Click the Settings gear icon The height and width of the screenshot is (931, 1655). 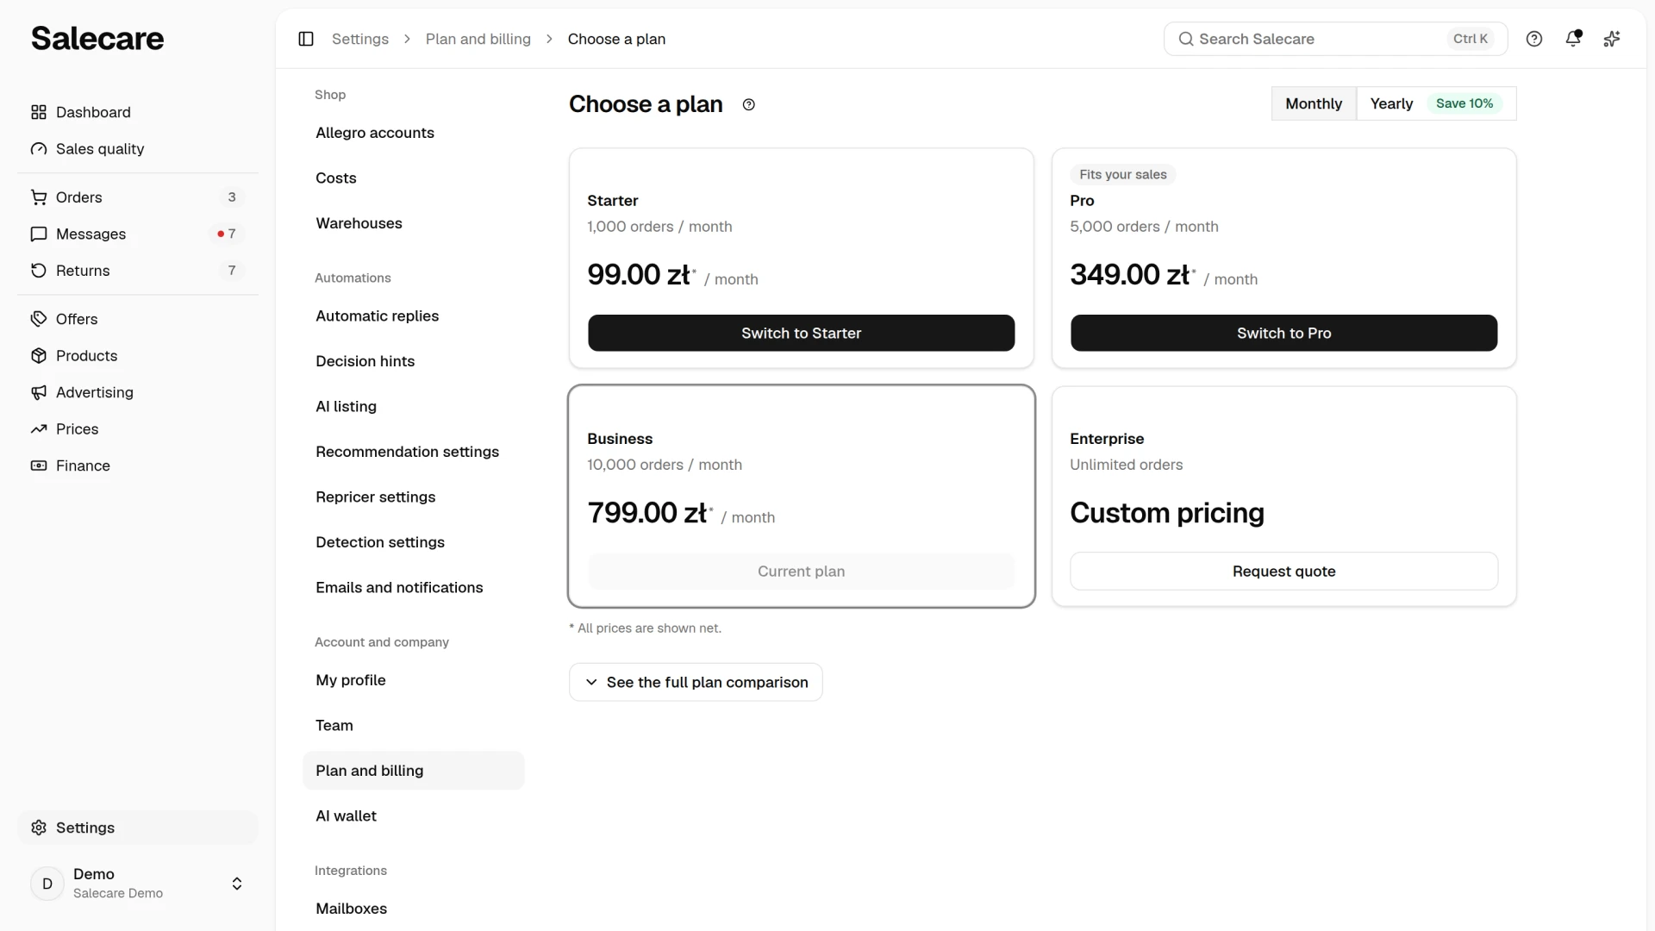(x=39, y=828)
